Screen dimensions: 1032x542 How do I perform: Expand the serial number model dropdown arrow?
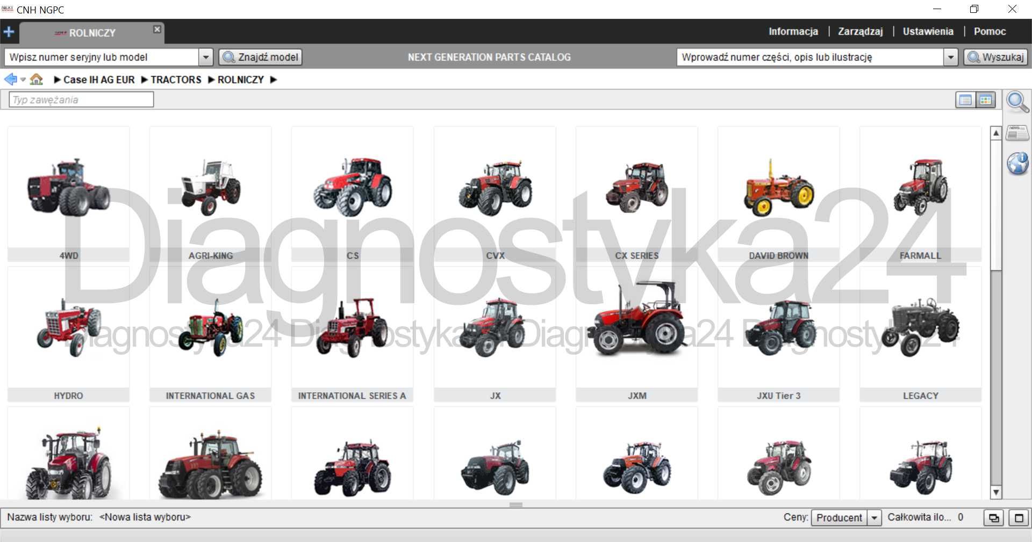[x=206, y=57]
